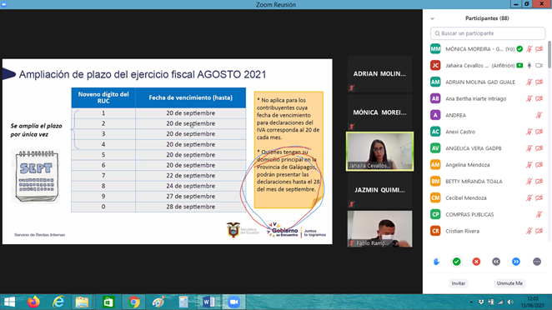
Task: Click the Unmute Me button
Action: (x=509, y=283)
